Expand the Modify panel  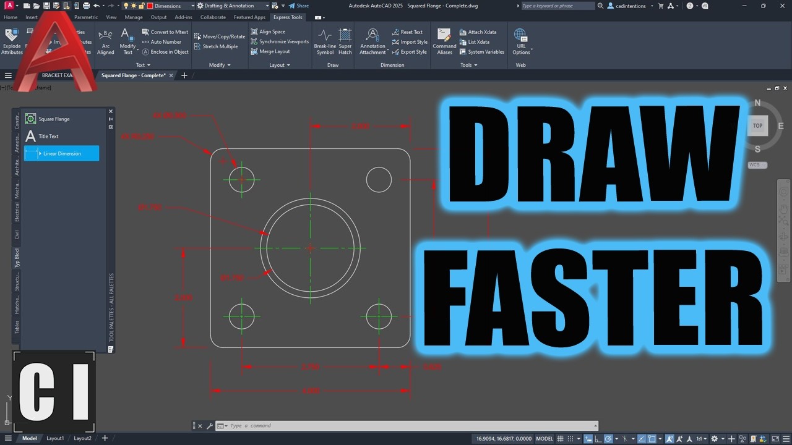[x=220, y=65]
